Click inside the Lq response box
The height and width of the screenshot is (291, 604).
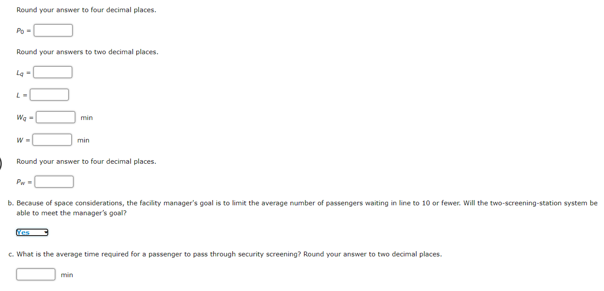(x=52, y=72)
